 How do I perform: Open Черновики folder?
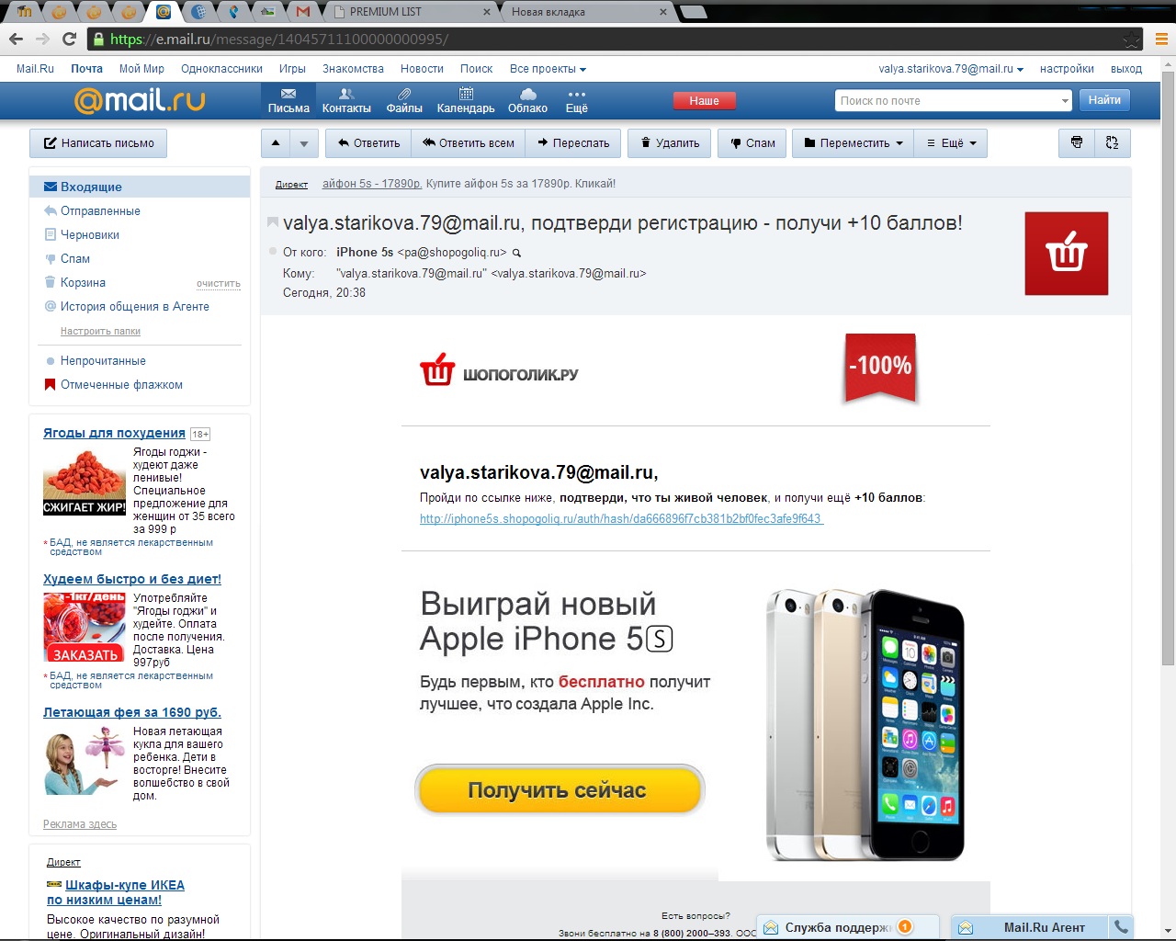coord(90,234)
